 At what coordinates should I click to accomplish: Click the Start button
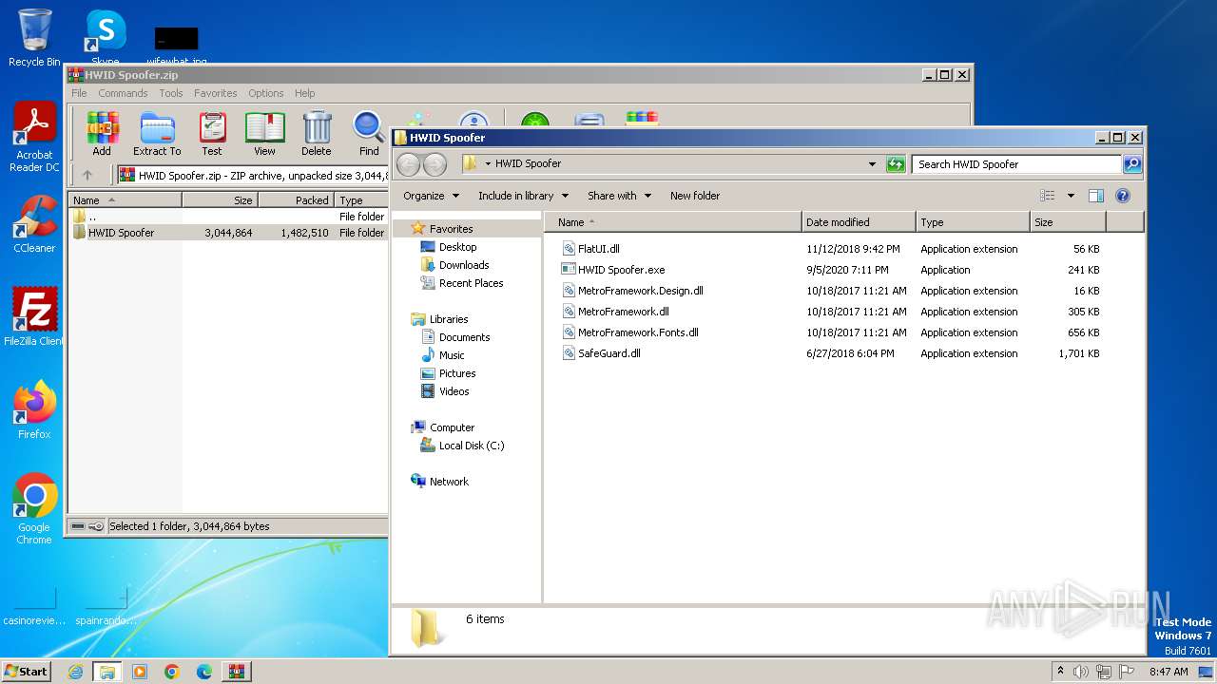pos(26,671)
